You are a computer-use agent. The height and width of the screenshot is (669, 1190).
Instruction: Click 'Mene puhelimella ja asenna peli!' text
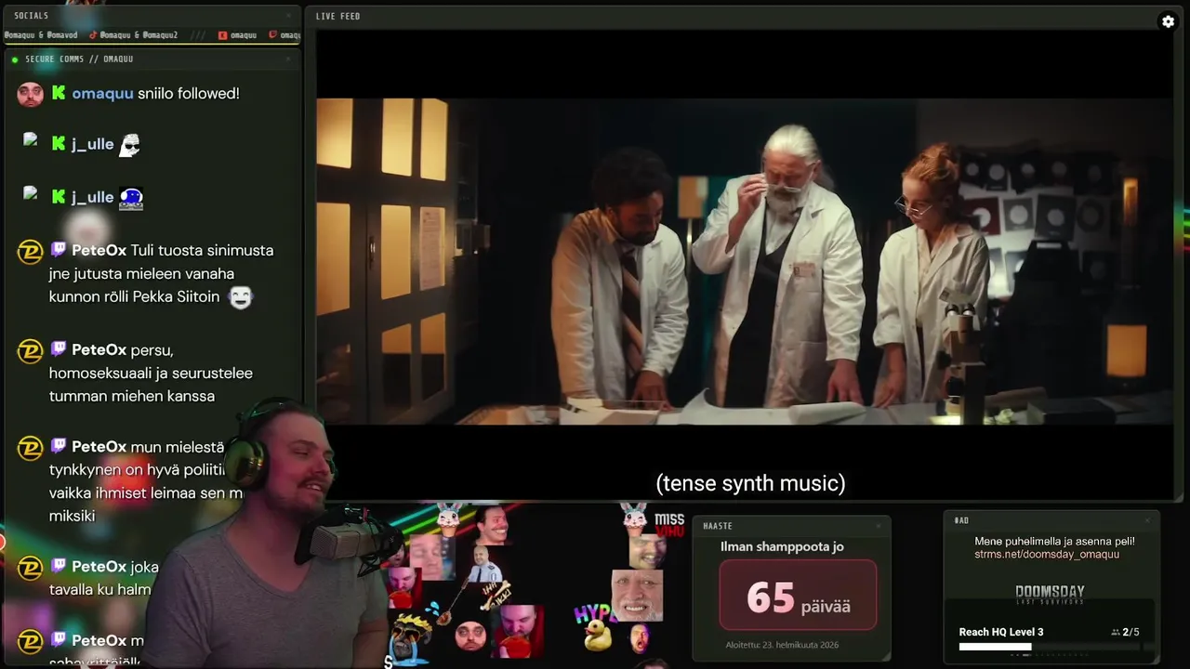click(1054, 542)
